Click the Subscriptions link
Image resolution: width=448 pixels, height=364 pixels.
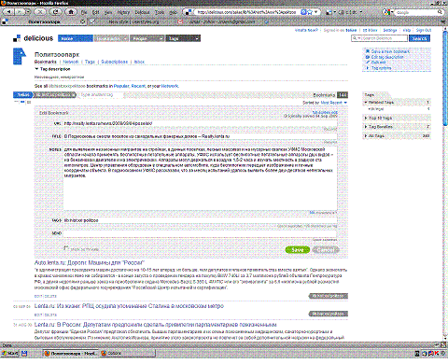(114, 62)
